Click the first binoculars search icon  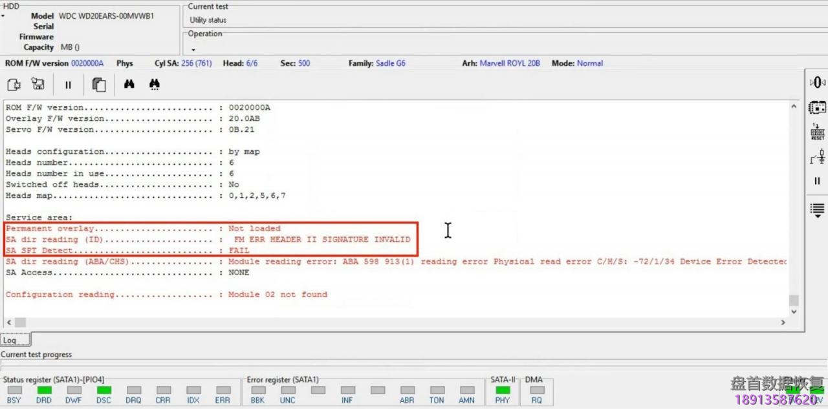tap(129, 85)
